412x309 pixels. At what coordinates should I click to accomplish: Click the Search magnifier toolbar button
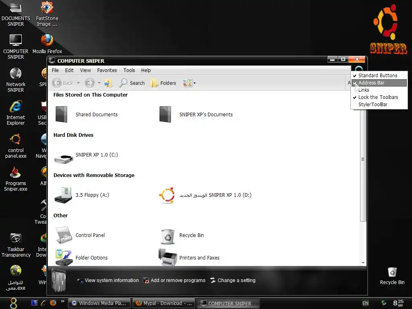(132, 83)
